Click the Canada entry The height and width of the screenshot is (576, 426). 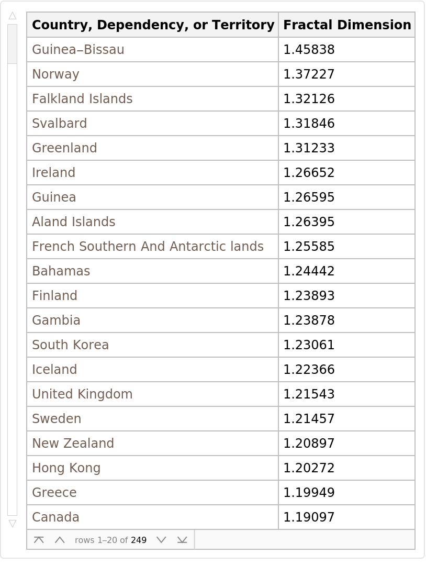coord(55,517)
